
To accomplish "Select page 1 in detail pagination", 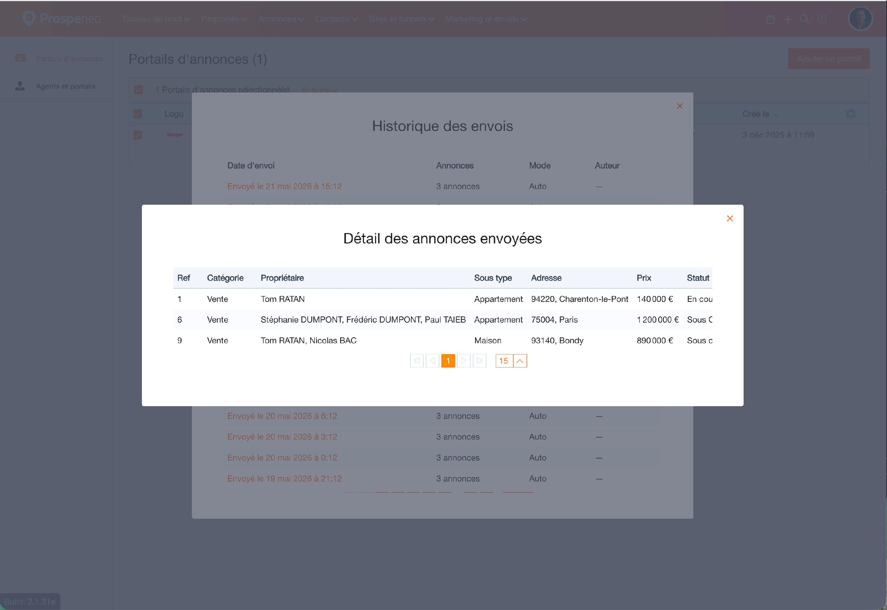I will pyautogui.click(x=448, y=361).
